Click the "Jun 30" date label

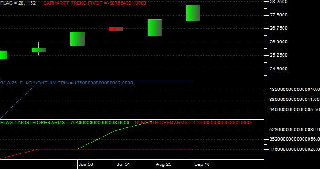pyautogui.click(x=86, y=164)
